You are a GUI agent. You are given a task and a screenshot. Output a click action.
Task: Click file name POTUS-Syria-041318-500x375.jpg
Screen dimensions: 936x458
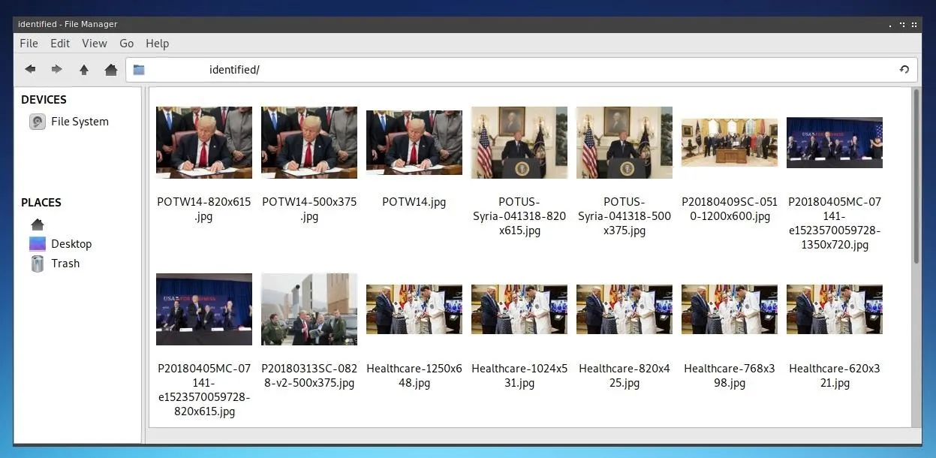(625, 216)
